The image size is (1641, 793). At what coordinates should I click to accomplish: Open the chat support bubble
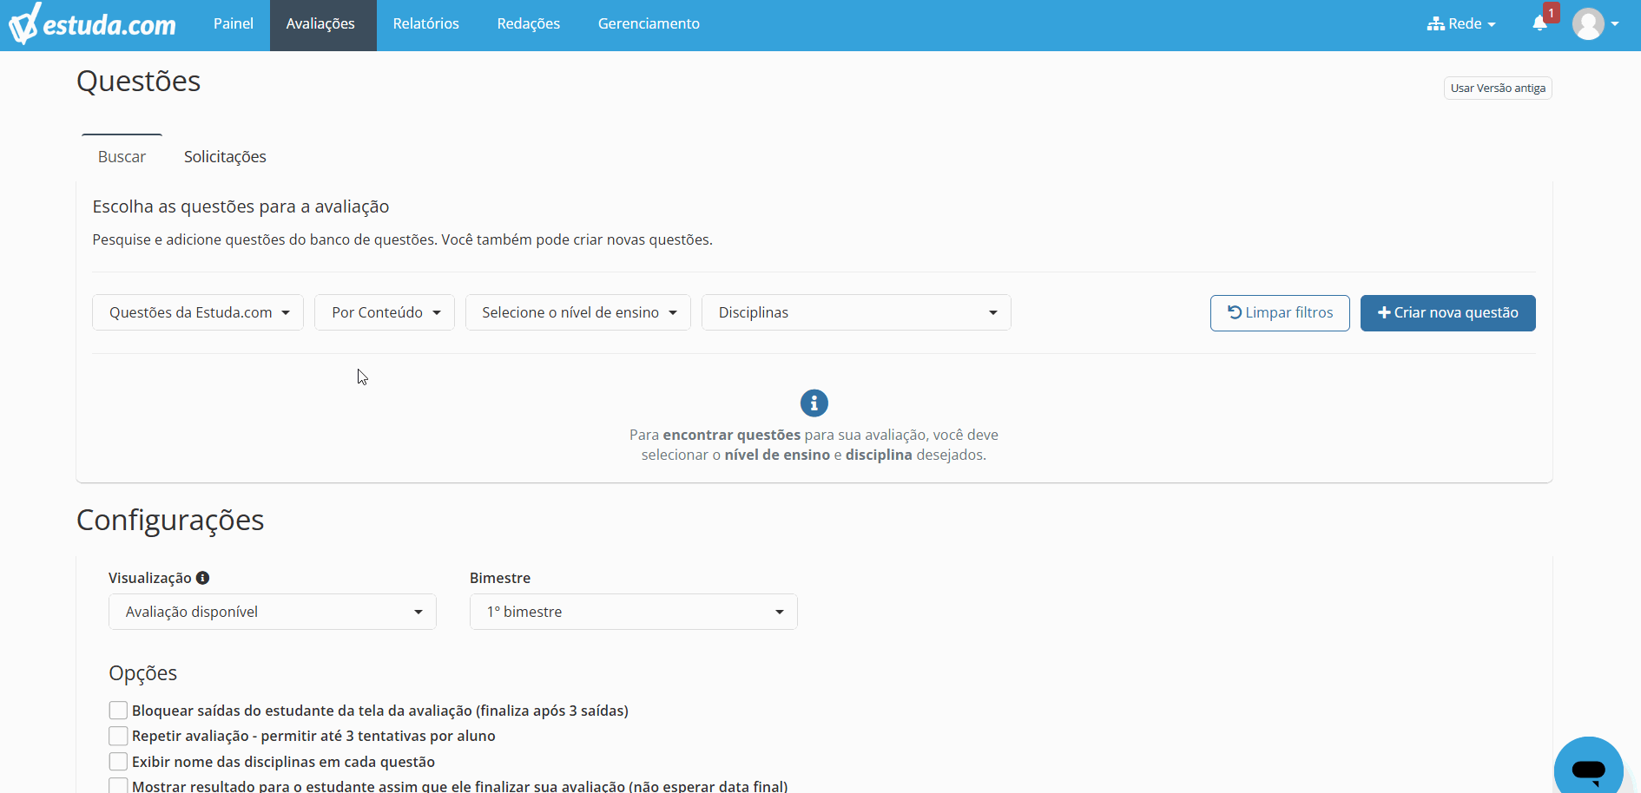(x=1588, y=770)
